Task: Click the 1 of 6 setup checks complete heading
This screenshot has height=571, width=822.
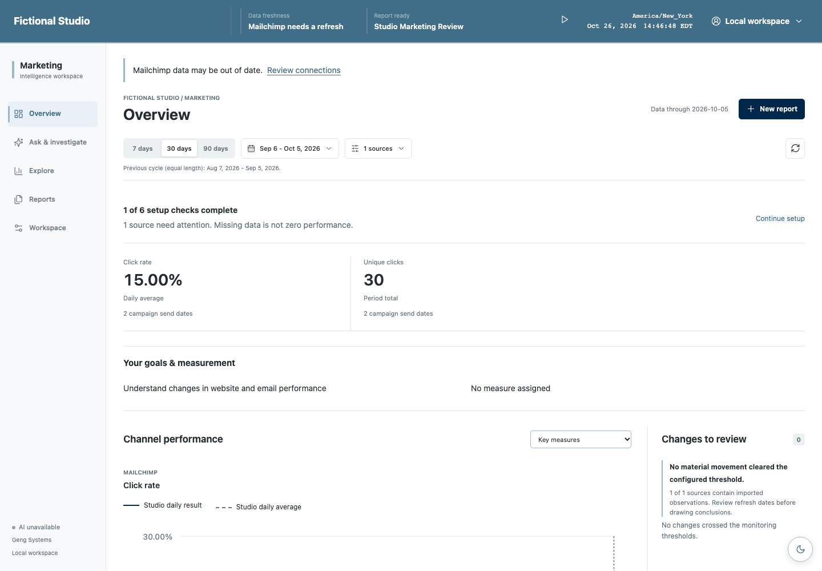Action: click(x=180, y=210)
